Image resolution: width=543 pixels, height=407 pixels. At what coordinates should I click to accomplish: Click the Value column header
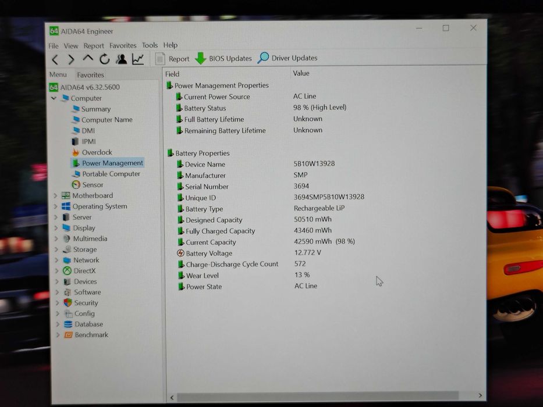(x=301, y=73)
